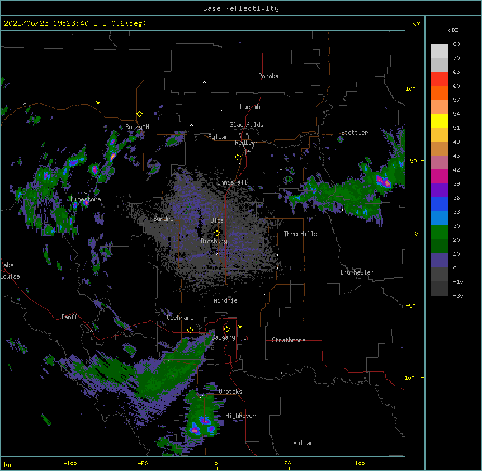The width and height of the screenshot is (482, 471).
Task: Click the Sundre label
Action: pyautogui.click(x=163, y=219)
